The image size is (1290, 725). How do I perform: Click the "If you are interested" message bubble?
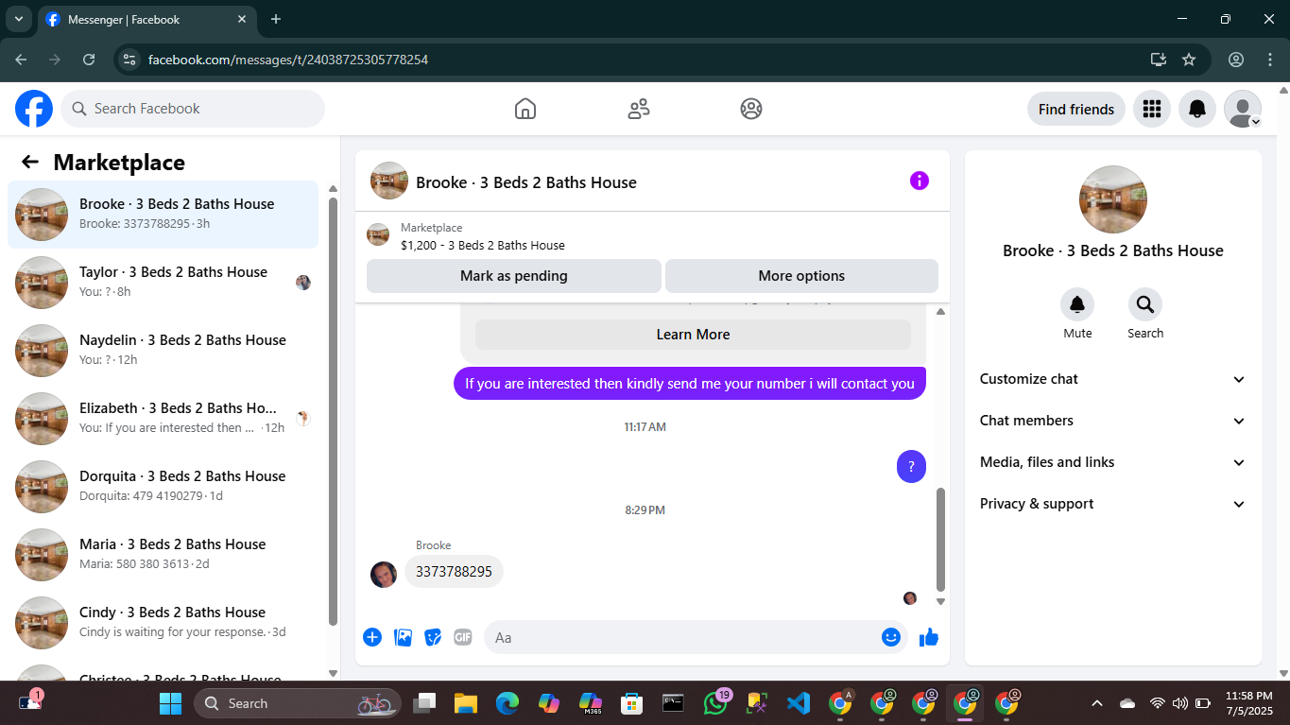coord(690,384)
